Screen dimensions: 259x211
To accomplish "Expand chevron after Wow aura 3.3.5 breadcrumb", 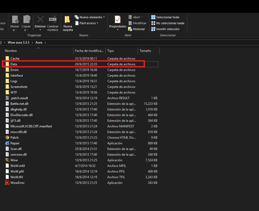I will click(32, 42).
